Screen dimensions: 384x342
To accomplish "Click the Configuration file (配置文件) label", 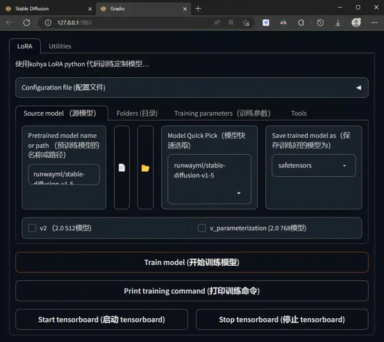I will coord(63,88).
